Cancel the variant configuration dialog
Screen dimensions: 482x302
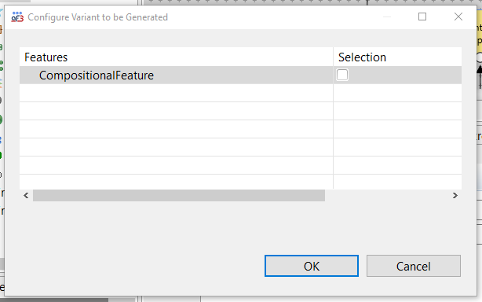pyautogui.click(x=414, y=266)
